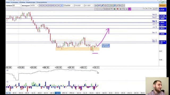170x95 pixels.
Task: Select the text label tool
Action: click(x=111, y=9)
